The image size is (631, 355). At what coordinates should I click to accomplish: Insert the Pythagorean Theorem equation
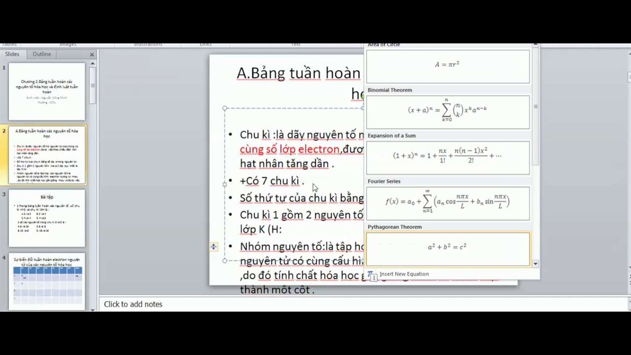click(448, 249)
